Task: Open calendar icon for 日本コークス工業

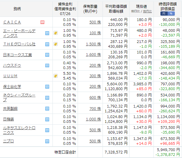Action: 47,55
